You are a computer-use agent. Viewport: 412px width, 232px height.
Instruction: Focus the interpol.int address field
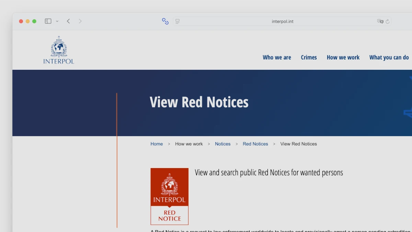pos(282,21)
